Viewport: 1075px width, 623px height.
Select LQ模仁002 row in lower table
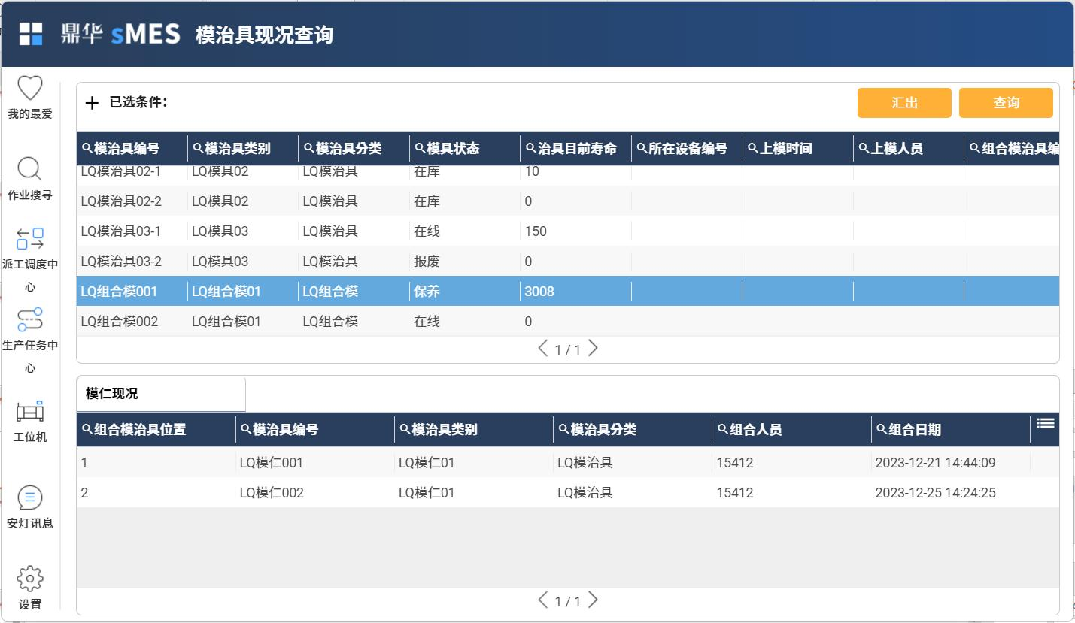coord(568,493)
